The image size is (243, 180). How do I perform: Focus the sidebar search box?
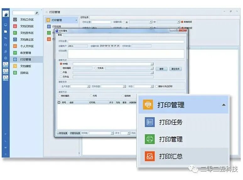(24, 13)
